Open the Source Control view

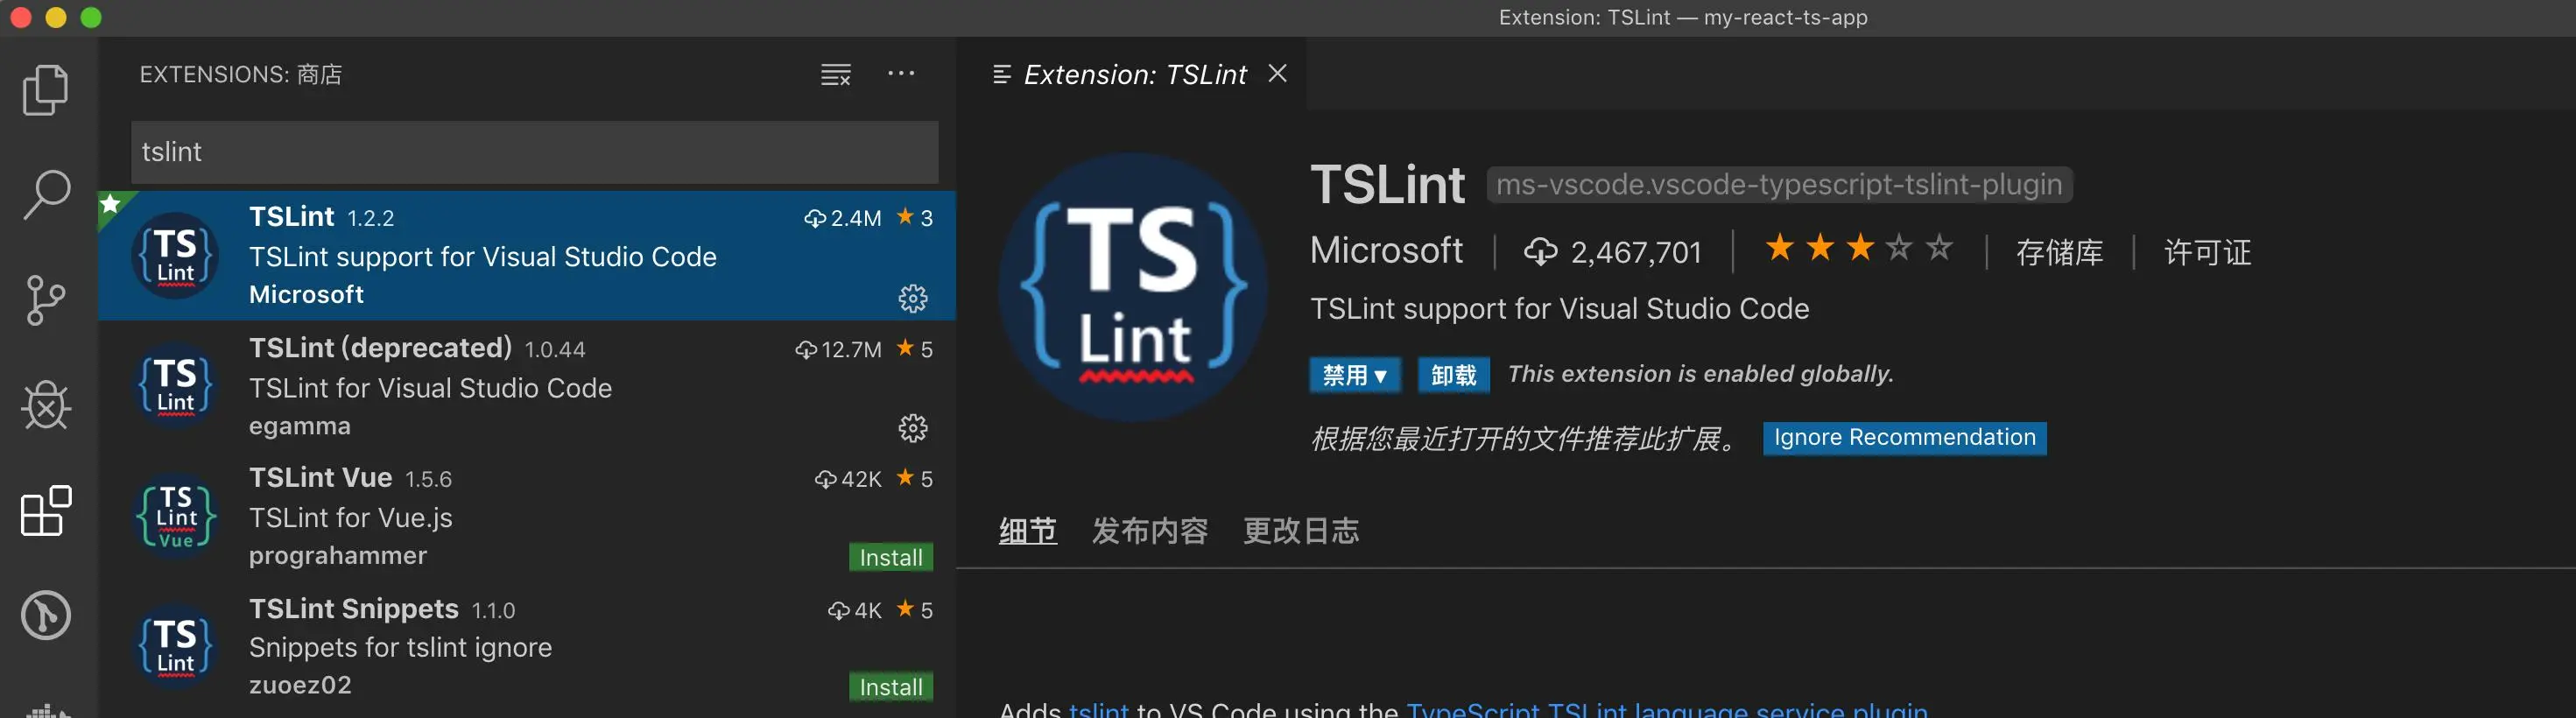tap(46, 300)
